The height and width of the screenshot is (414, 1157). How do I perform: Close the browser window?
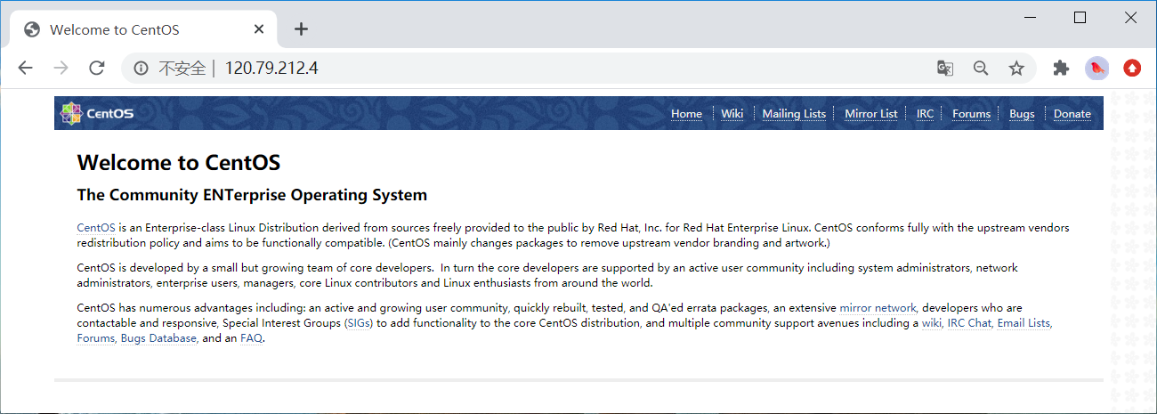[1130, 17]
